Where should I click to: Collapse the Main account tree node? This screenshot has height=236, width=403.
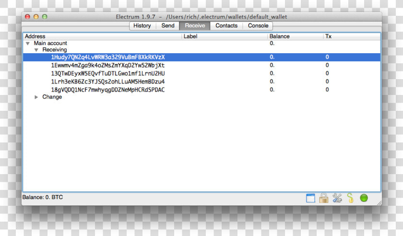(28, 44)
